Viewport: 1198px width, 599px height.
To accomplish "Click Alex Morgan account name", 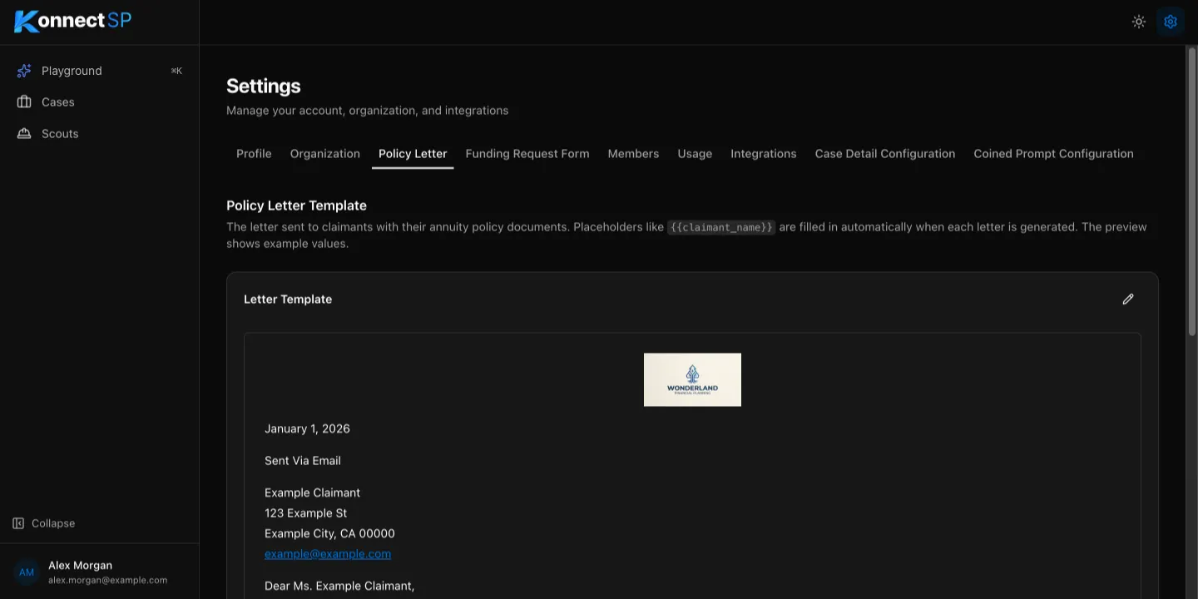I will point(80,565).
